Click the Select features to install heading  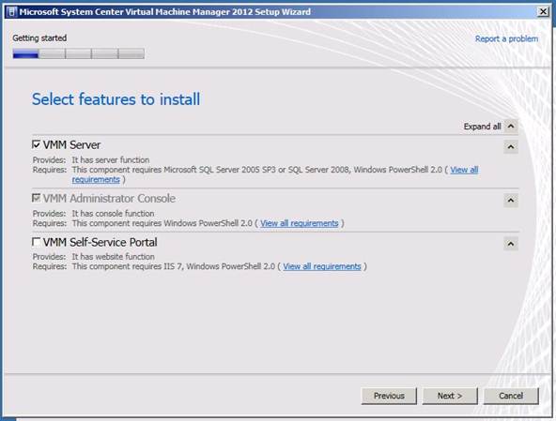116,99
